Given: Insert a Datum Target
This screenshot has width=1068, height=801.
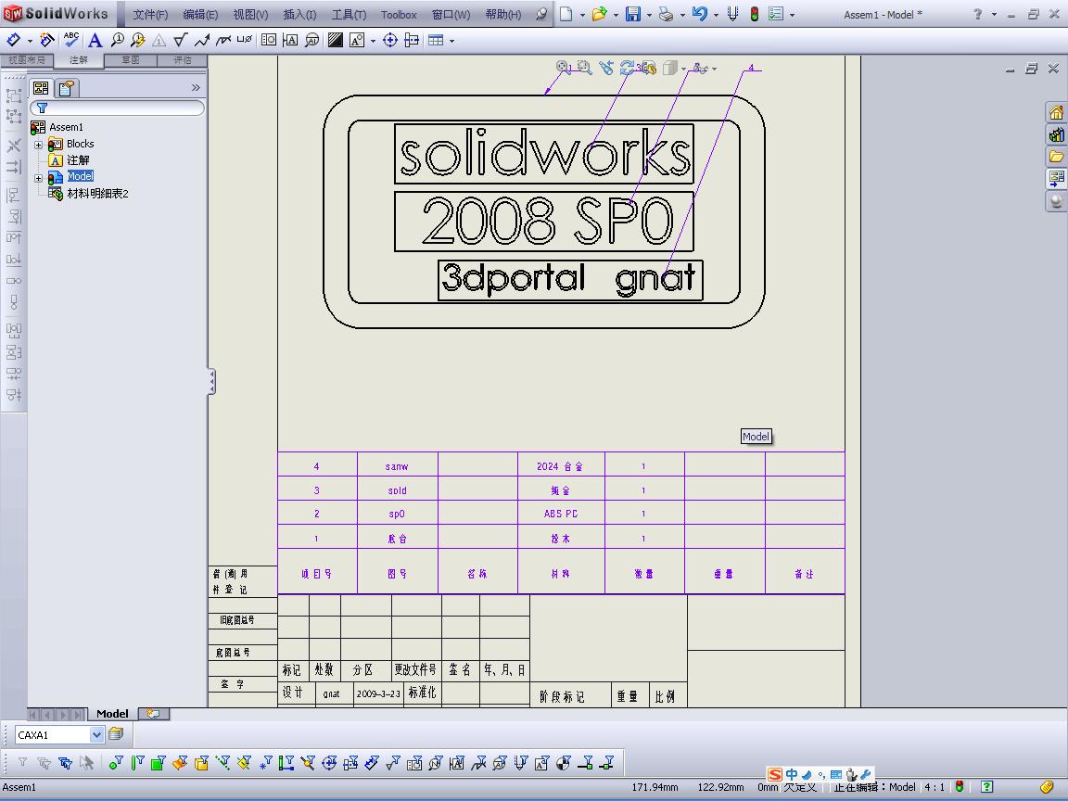Looking at the screenshot, I should click(x=311, y=40).
